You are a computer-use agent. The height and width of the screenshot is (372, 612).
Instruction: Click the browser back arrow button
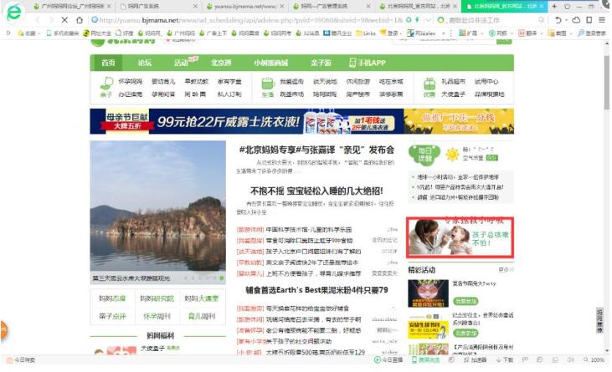click(x=37, y=19)
